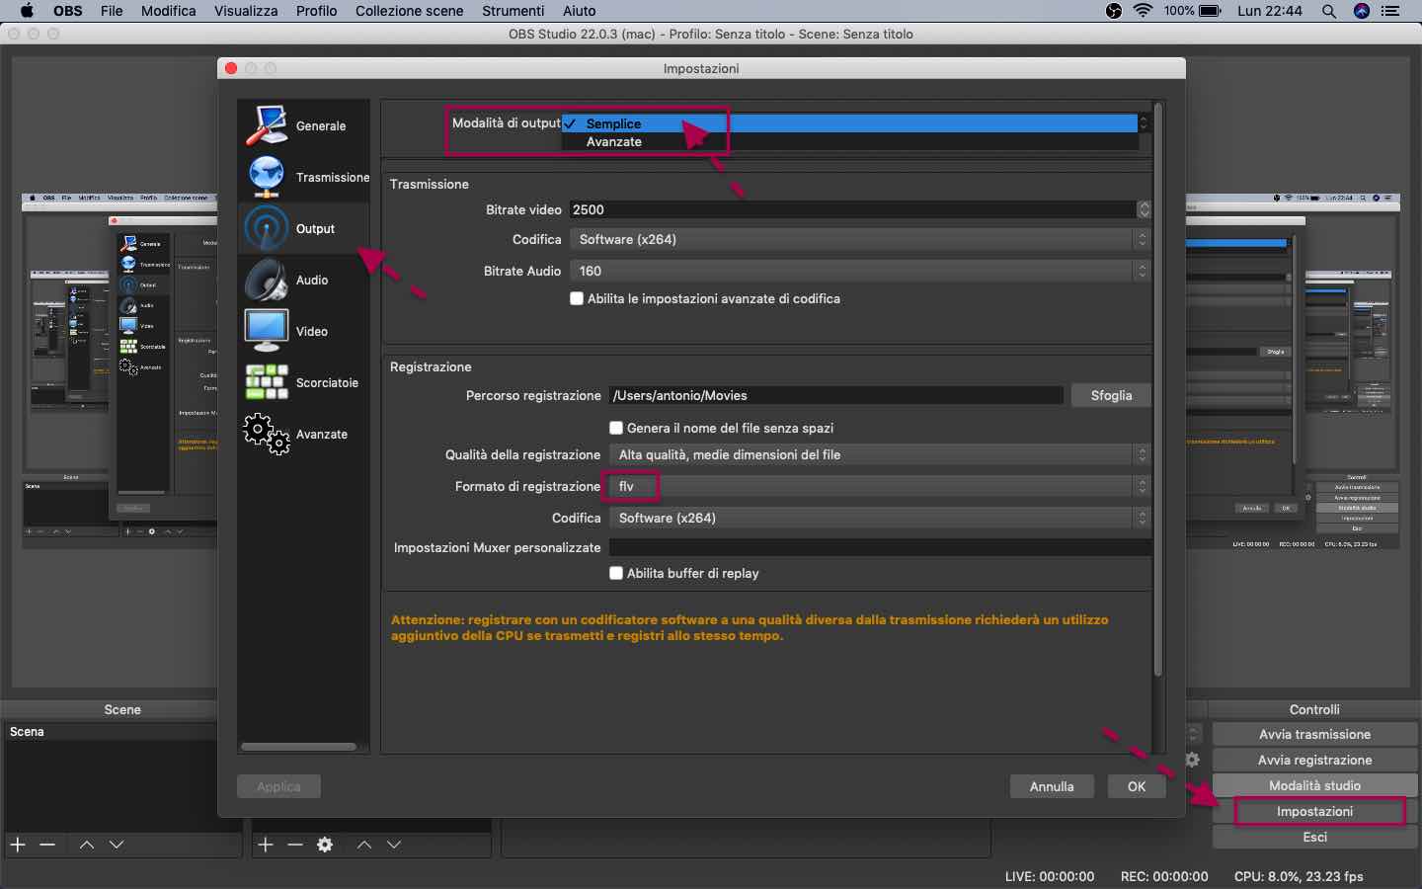Click the mixer gear icon beside Controlli
Image resolution: width=1422 pixels, height=889 pixels.
(x=1193, y=760)
